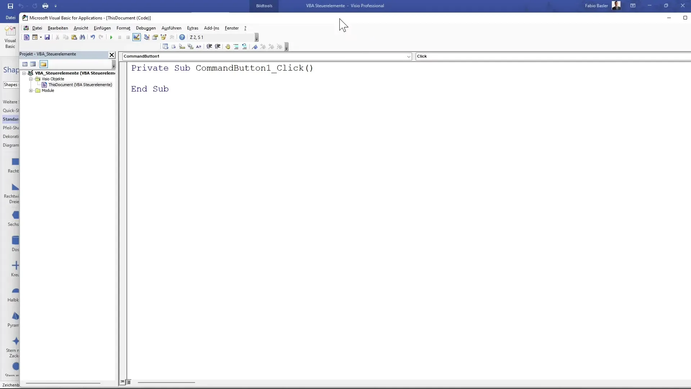Image resolution: width=691 pixels, height=389 pixels.
Task: Click the Visual Basic button in Visio ribbon
Action: 10,37
